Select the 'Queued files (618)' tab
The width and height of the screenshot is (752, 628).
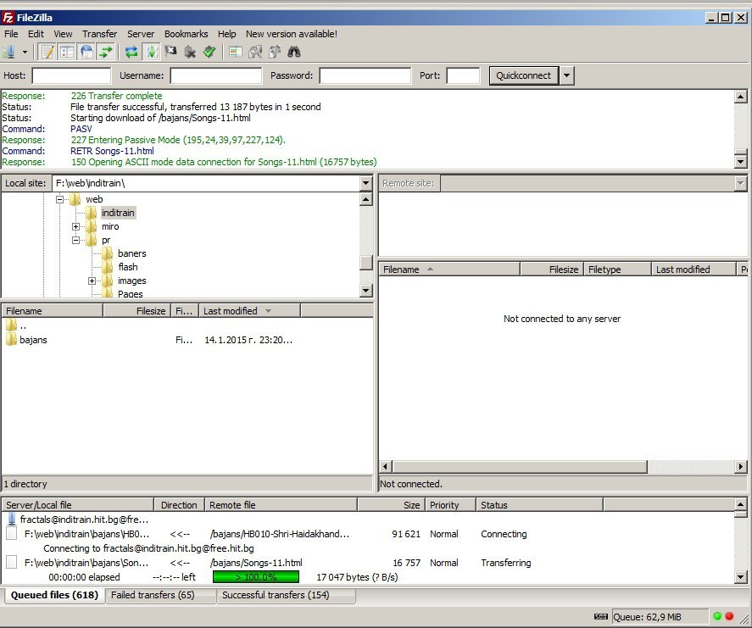[54, 595]
